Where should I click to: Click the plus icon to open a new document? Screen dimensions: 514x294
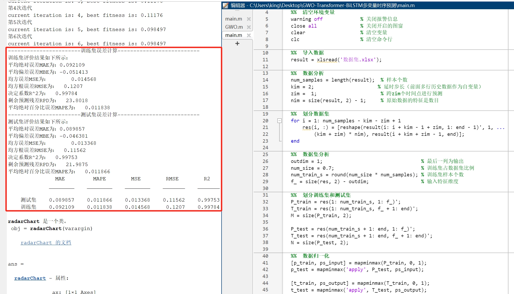tap(237, 43)
